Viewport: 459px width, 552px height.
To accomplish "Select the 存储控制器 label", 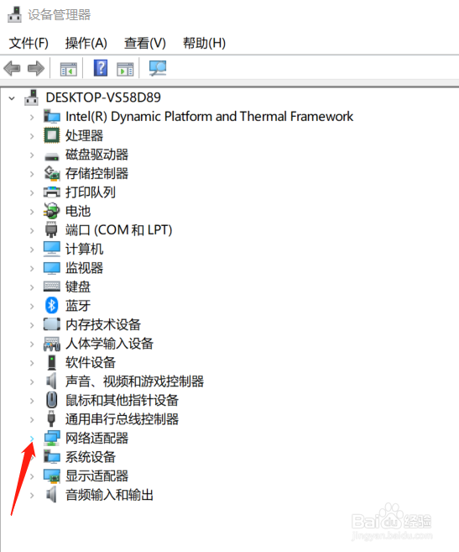I will [96, 173].
